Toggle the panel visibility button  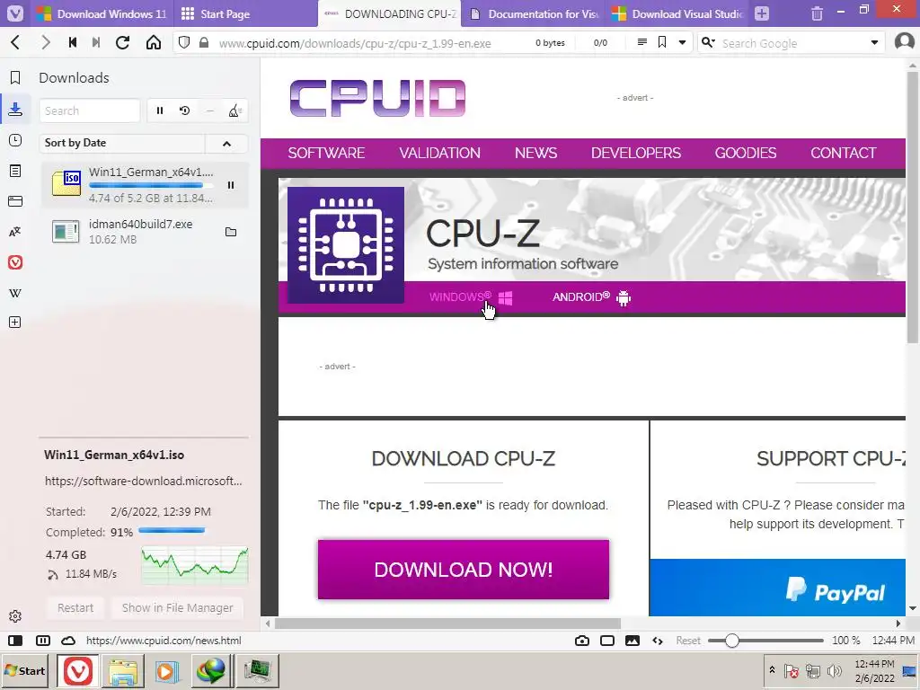pyautogui.click(x=16, y=641)
